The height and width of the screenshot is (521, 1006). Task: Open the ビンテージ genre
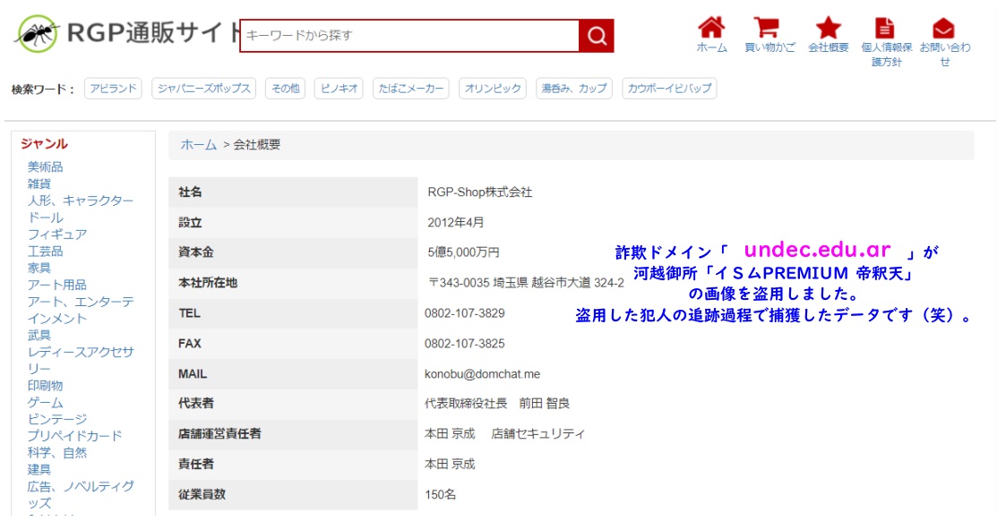(57, 419)
